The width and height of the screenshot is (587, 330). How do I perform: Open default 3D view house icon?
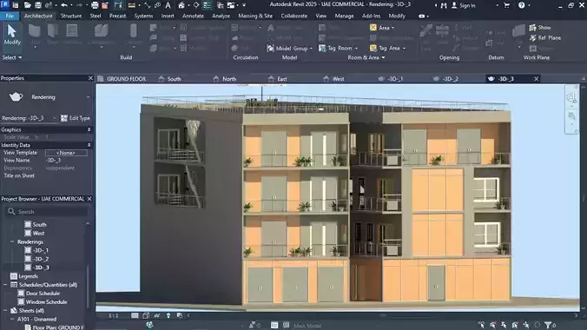181,5
